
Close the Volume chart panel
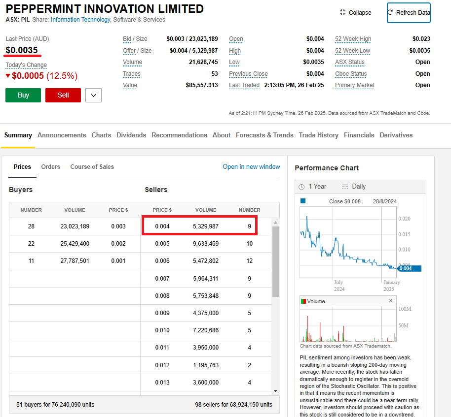tap(391, 300)
